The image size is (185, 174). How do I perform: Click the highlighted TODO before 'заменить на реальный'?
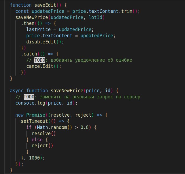(x=29, y=97)
